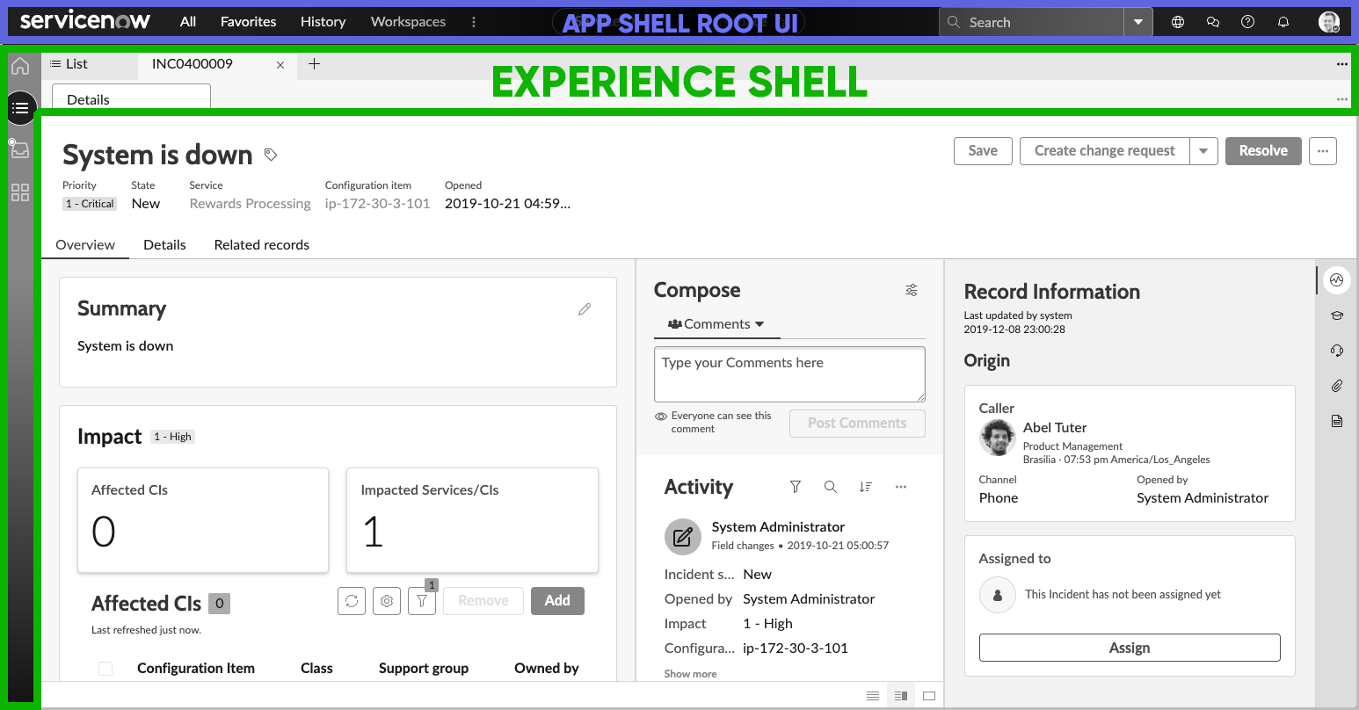Expand the Create change request dropdown arrow
The height and width of the screenshot is (710, 1359).
[1203, 150]
